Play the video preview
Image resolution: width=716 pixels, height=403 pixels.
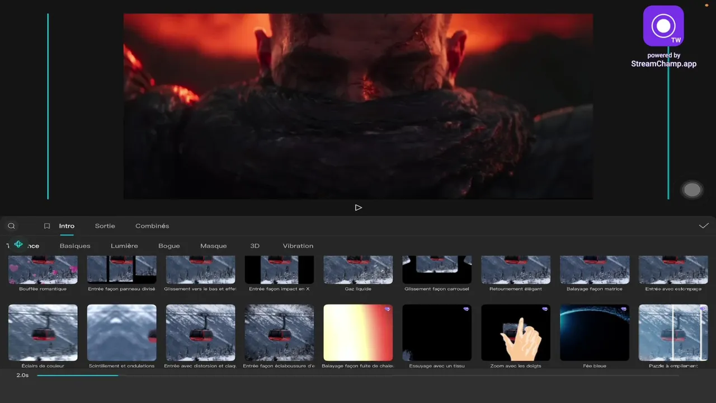pos(359,208)
